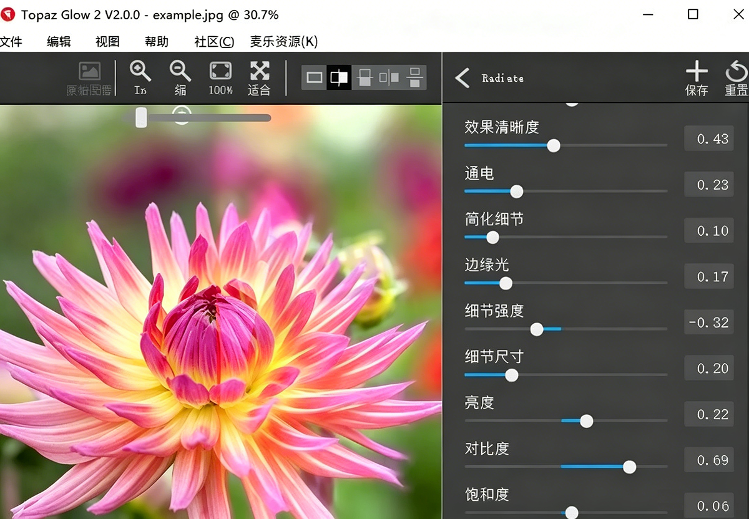749x519 pixels.
Task: Click the 细节强度 value field
Action: [708, 323]
